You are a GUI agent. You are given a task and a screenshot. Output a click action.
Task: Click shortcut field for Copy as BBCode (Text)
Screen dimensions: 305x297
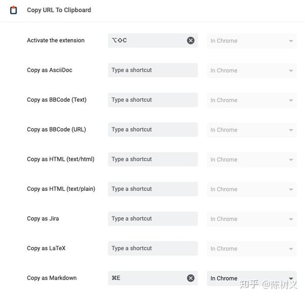tap(153, 100)
